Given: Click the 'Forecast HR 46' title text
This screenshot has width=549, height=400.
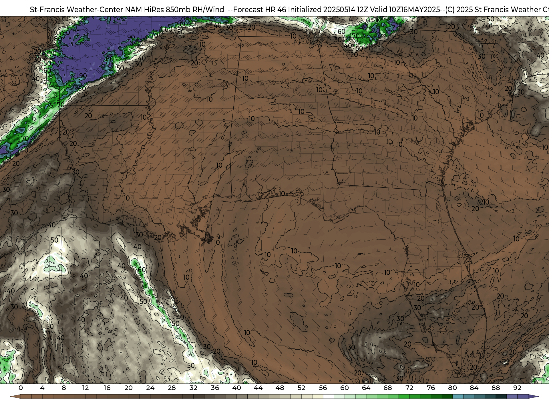Looking at the screenshot, I should pos(260,10).
